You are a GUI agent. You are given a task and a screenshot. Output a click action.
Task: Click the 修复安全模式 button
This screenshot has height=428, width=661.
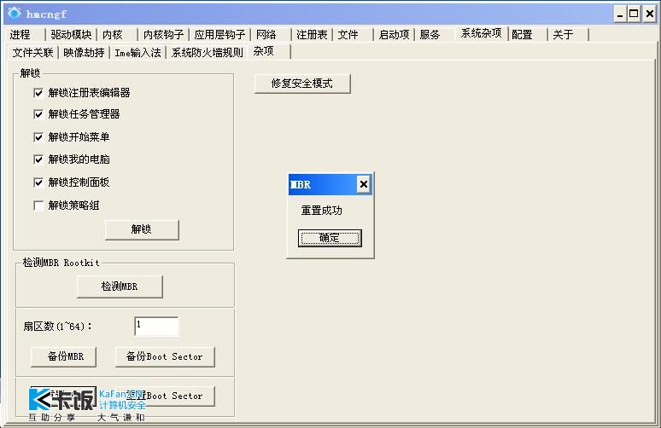pyautogui.click(x=302, y=84)
